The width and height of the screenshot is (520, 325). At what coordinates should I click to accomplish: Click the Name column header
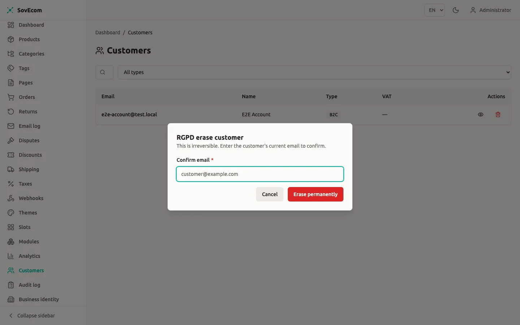tap(249, 96)
